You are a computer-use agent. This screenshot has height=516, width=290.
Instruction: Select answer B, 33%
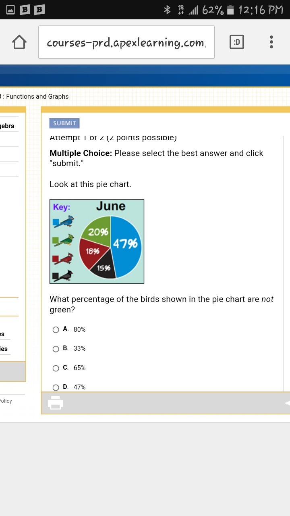pos(56,349)
